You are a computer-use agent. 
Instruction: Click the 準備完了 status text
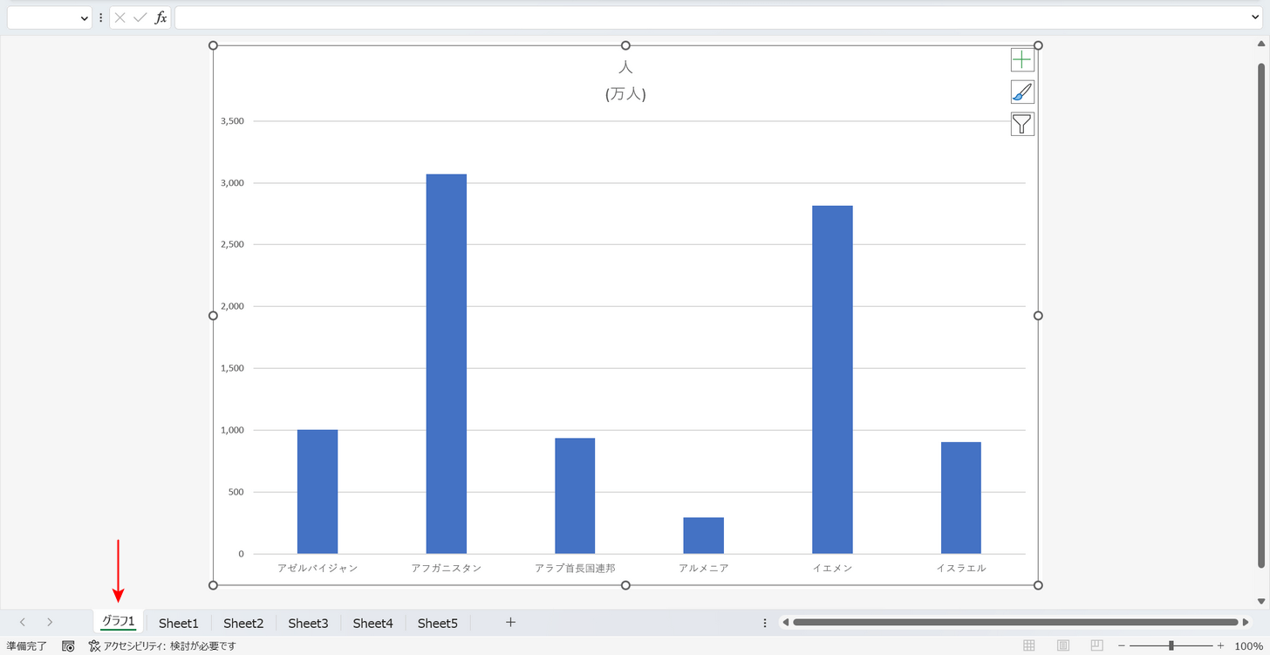point(26,646)
